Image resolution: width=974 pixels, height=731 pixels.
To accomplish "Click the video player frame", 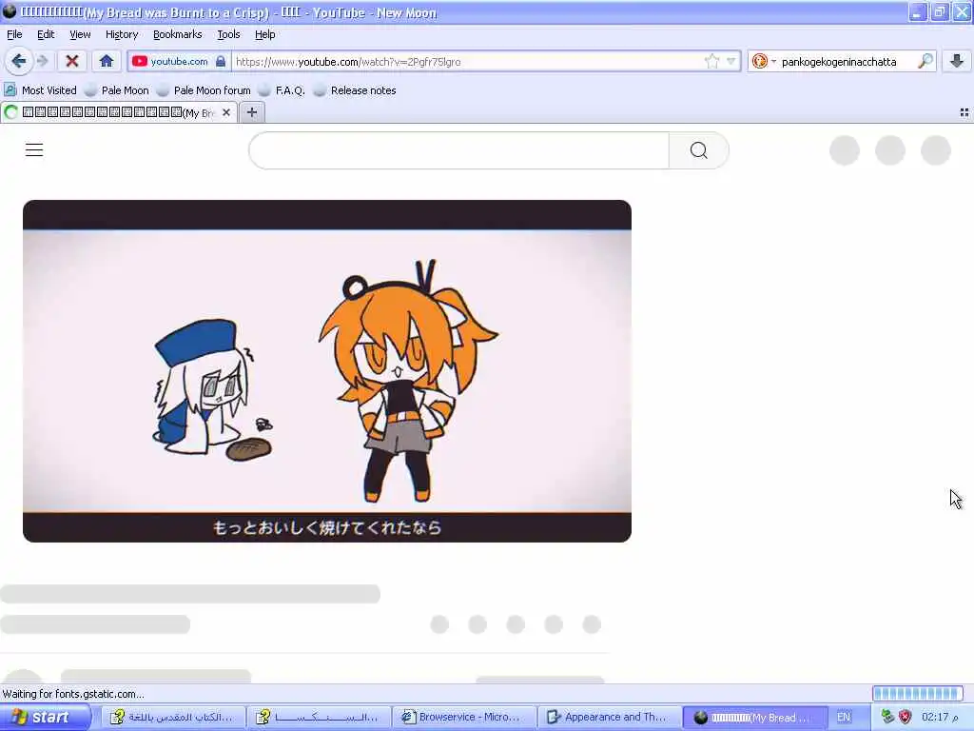I will 327,371.
